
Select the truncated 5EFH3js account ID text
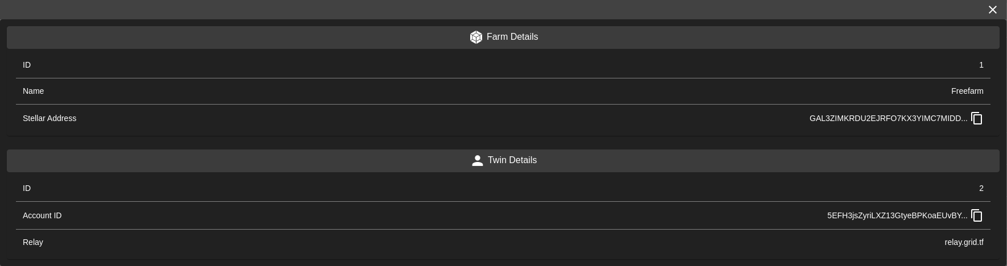897,215
